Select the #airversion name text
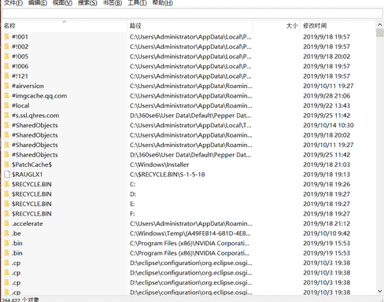 [x=28, y=86]
